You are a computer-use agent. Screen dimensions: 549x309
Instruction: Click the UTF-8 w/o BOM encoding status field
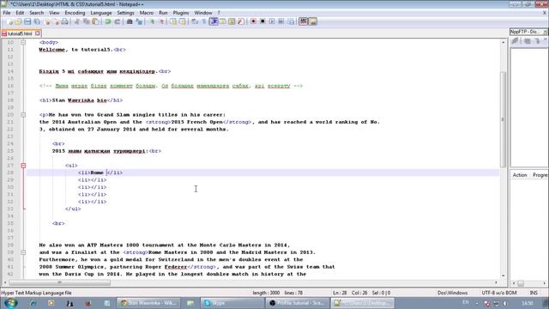tap(499, 293)
